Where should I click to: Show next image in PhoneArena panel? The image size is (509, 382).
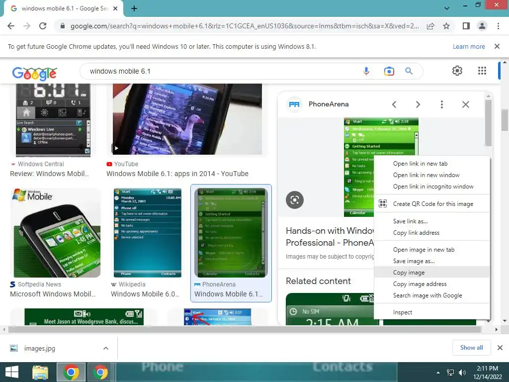click(x=418, y=104)
